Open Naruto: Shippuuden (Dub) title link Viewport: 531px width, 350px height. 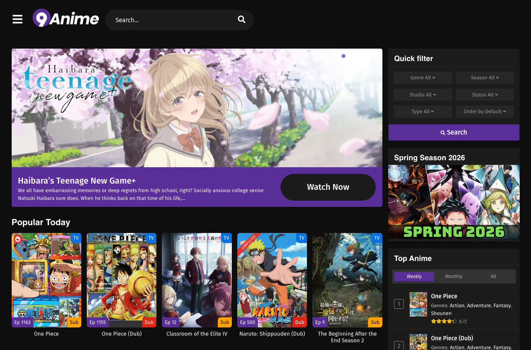coord(272,334)
